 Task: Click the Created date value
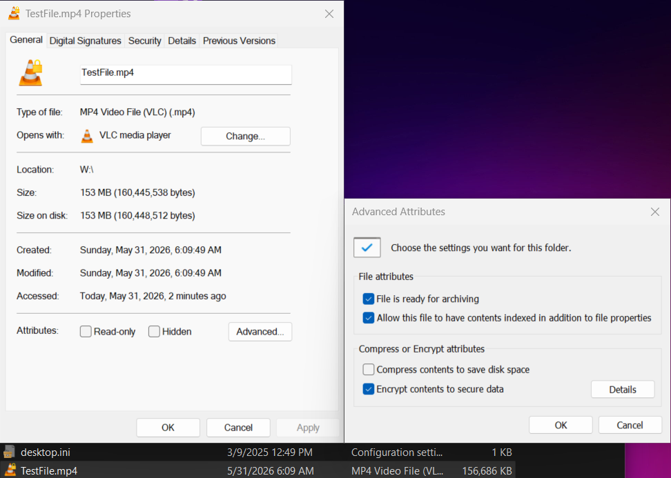click(x=150, y=250)
